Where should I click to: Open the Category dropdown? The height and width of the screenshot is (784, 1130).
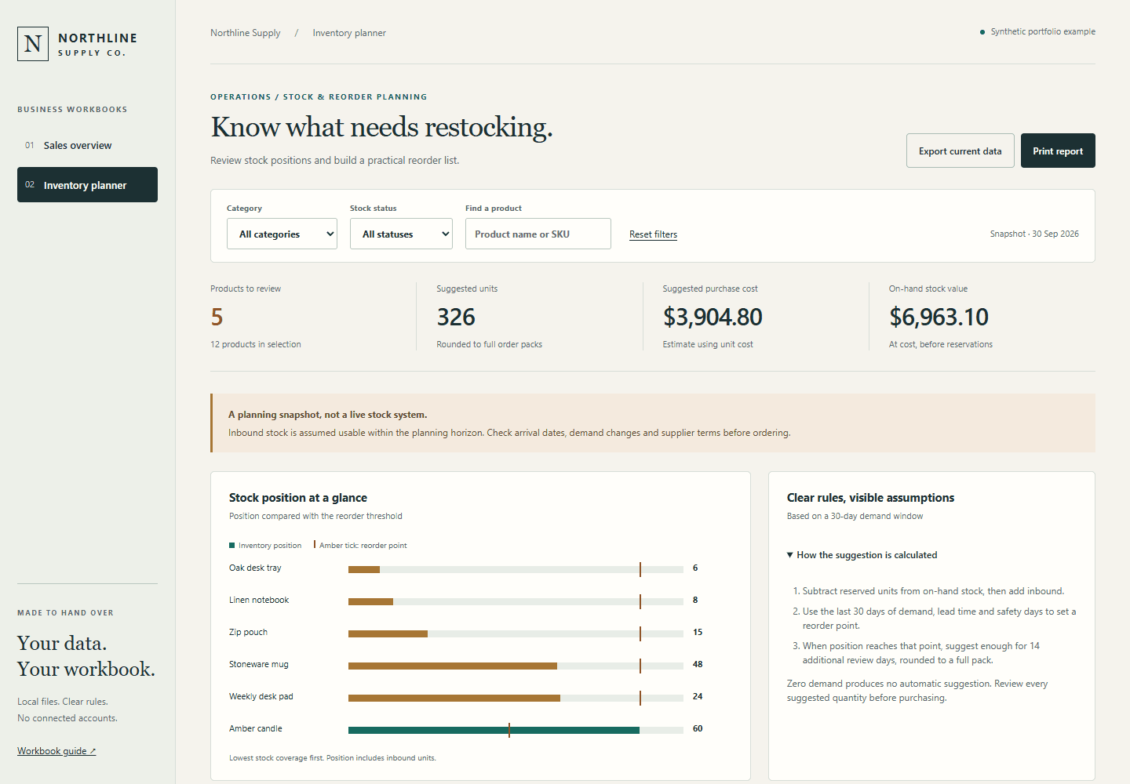click(x=282, y=234)
